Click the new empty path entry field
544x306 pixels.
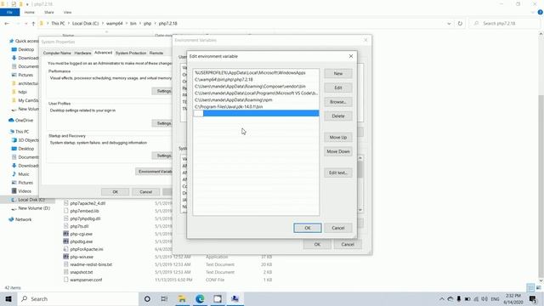tap(256, 113)
